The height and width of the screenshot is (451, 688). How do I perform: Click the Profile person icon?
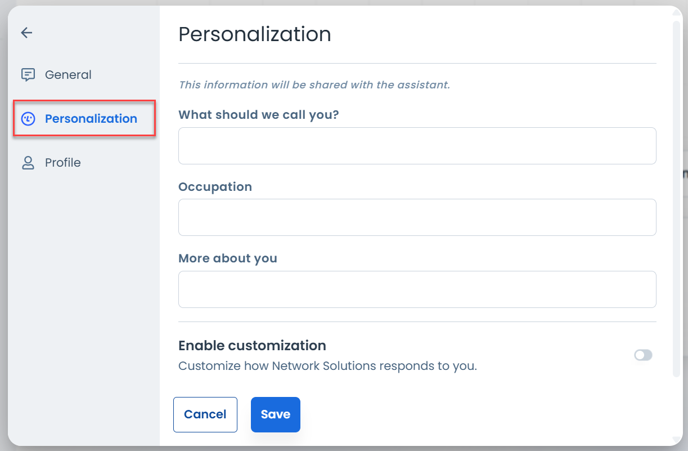28,163
